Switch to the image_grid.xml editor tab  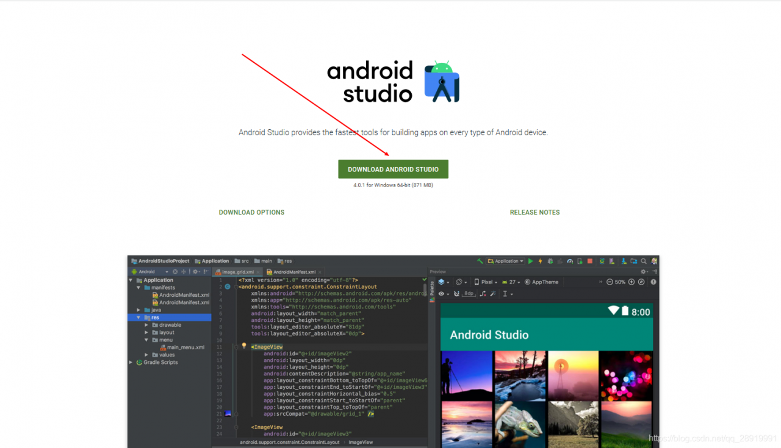(237, 272)
